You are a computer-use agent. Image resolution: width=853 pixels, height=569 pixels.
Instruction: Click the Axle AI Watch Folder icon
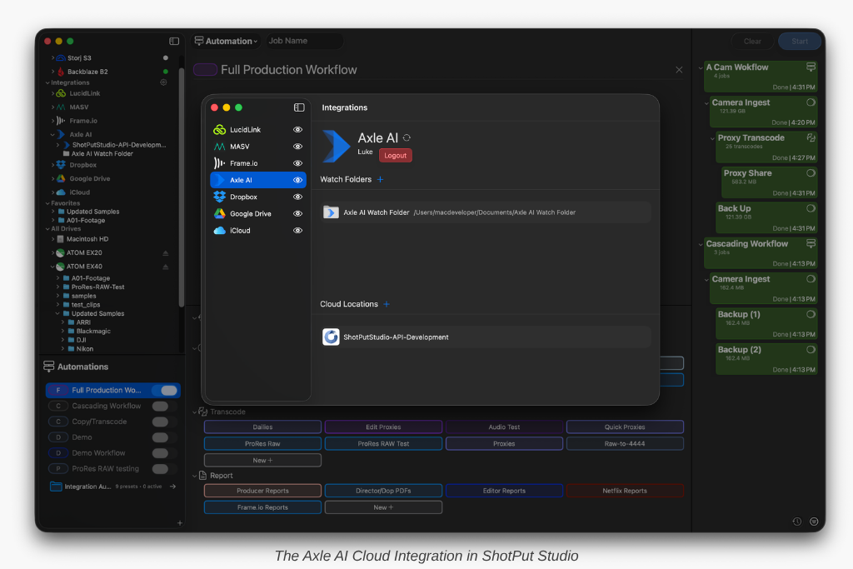click(331, 212)
